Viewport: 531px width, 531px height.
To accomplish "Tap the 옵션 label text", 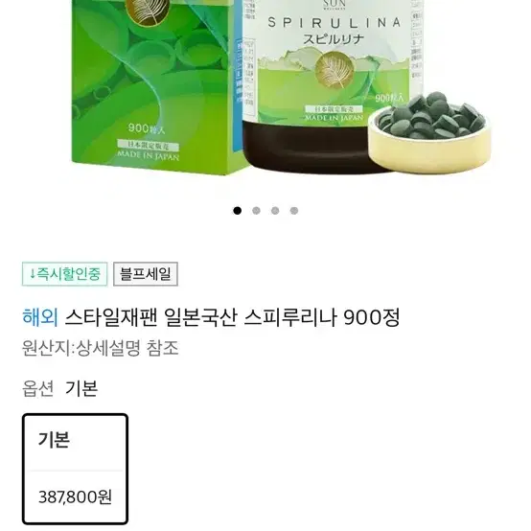I will pos(38,388).
